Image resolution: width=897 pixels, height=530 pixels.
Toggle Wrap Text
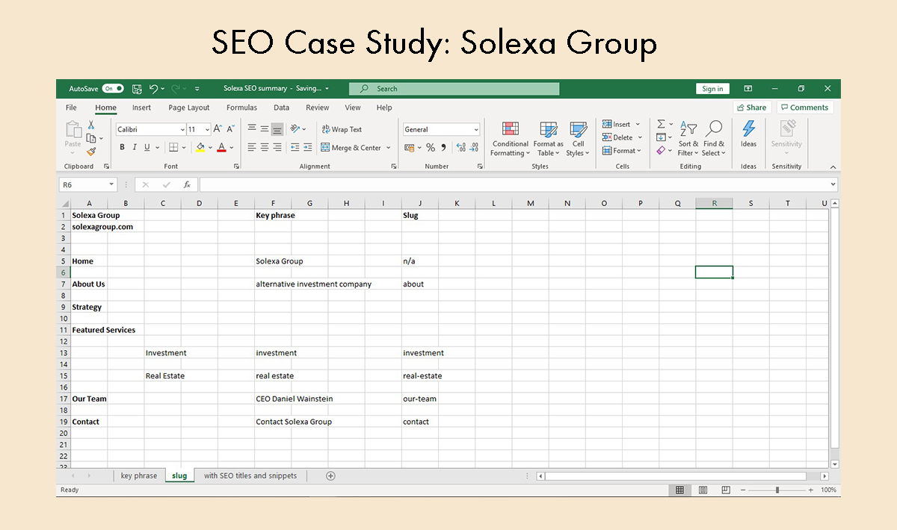click(x=342, y=129)
